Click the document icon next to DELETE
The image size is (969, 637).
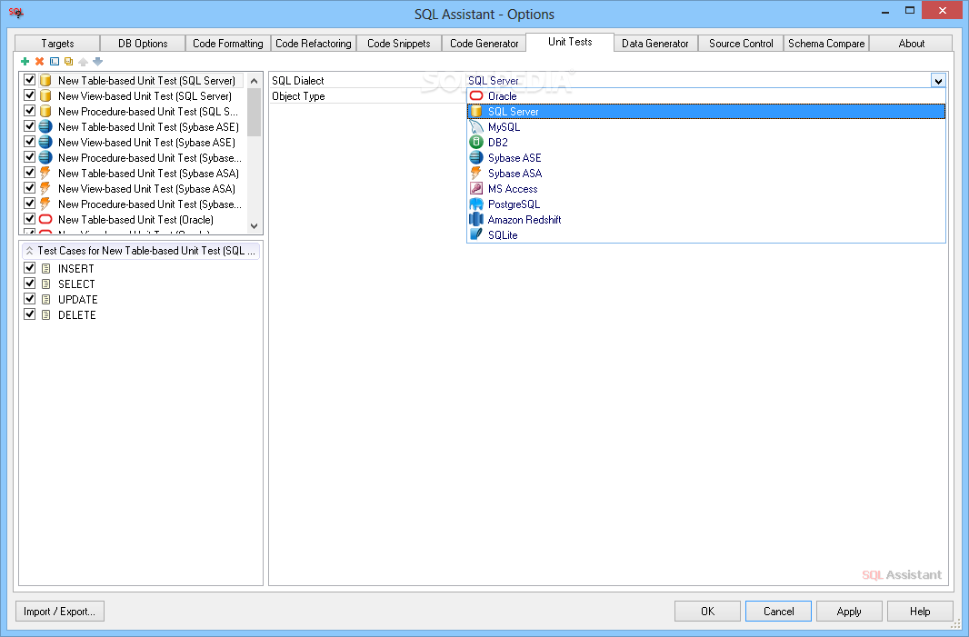click(45, 314)
